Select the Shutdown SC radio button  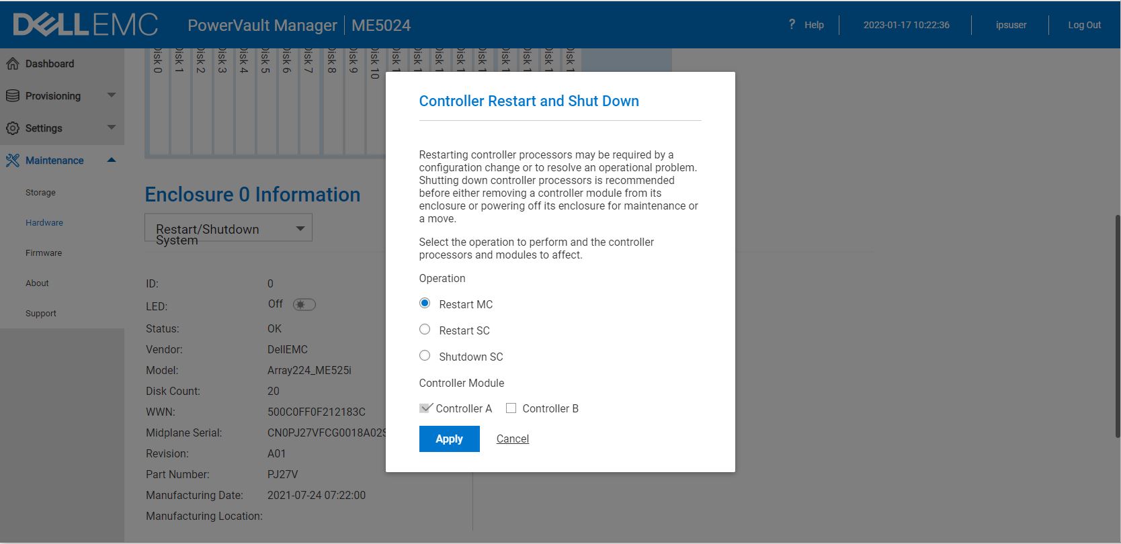pos(425,356)
